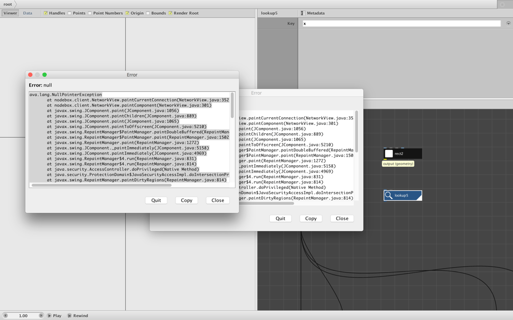
Task: Enable the Point Numbers checkbox
Action: [x=90, y=13]
